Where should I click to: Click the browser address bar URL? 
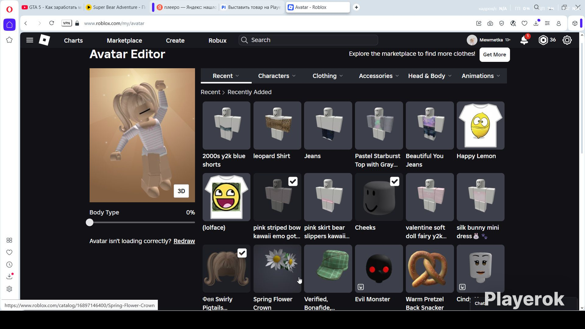(114, 23)
